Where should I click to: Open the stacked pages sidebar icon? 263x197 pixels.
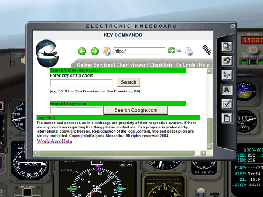click(x=227, y=46)
